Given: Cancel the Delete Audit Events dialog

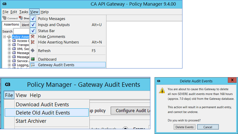Looking at the screenshot, I should (208, 127).
